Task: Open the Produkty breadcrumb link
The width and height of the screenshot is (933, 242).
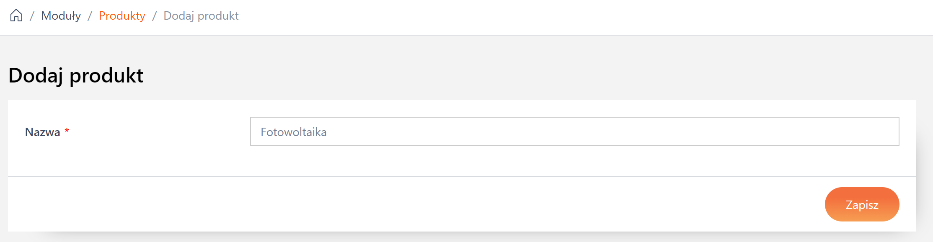Action: [x=122, y=16]
